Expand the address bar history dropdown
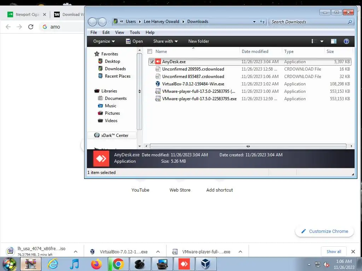This screenshot has width=362, height=271. [x=254, y=22]
